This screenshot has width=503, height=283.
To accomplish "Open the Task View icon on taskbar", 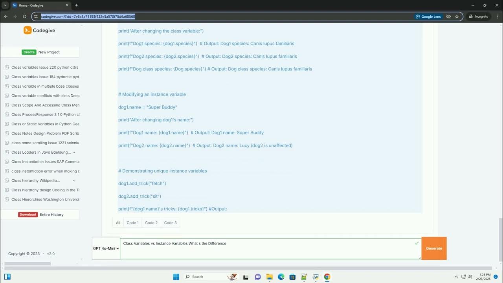I will [246, 277].
